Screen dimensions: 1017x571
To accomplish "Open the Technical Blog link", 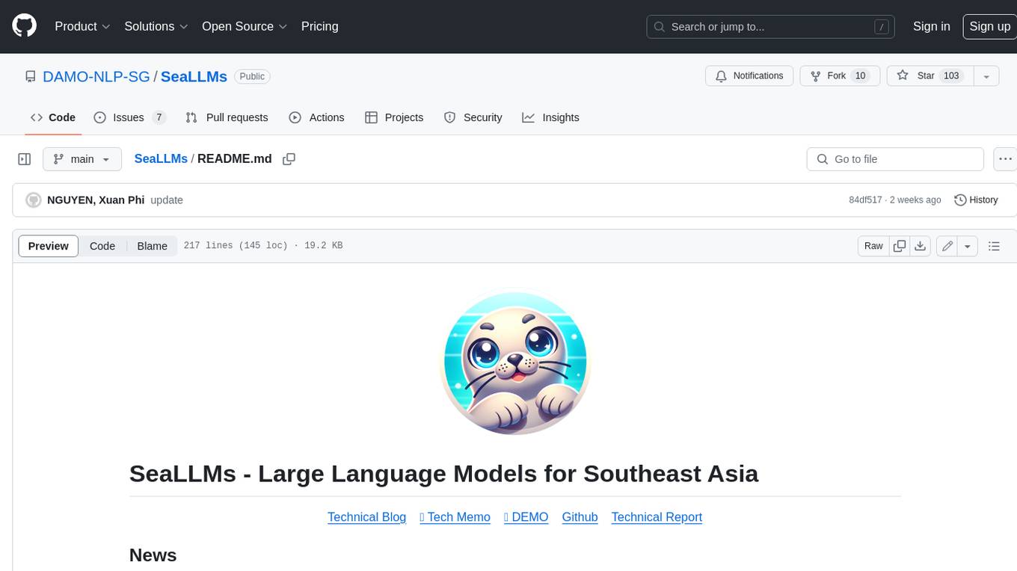I will (366, 517).
